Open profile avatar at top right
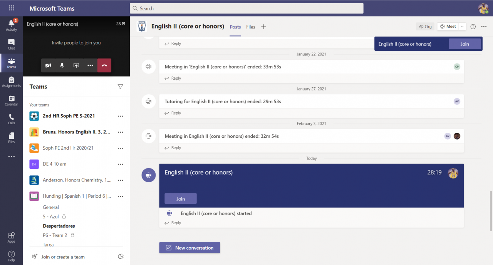This screenshot has height=265, width=493. click(483, 8)
